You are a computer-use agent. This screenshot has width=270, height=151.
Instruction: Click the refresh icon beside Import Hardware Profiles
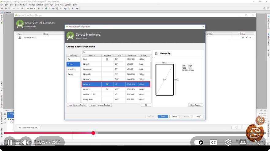(146, 105)
